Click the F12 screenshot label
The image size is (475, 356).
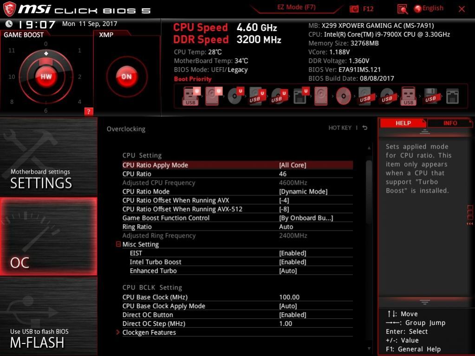(368, 9)
